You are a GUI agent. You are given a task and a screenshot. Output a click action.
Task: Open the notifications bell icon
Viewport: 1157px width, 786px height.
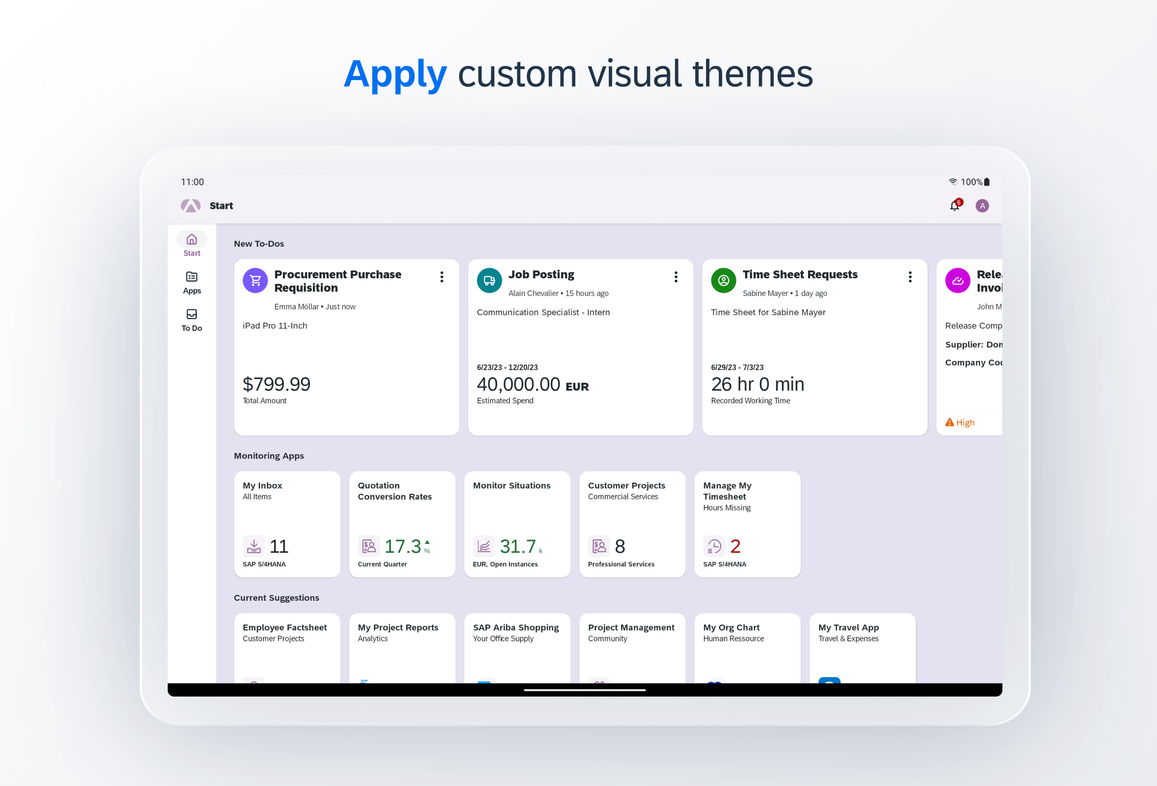click(x=955, y=206)
